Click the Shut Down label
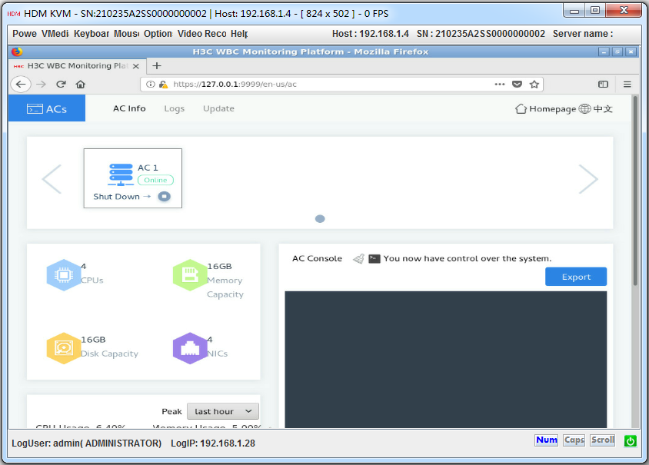 (x=116, y=197)
